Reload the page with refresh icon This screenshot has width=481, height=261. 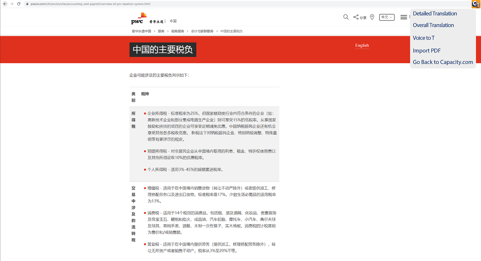[x=19, y=4]
